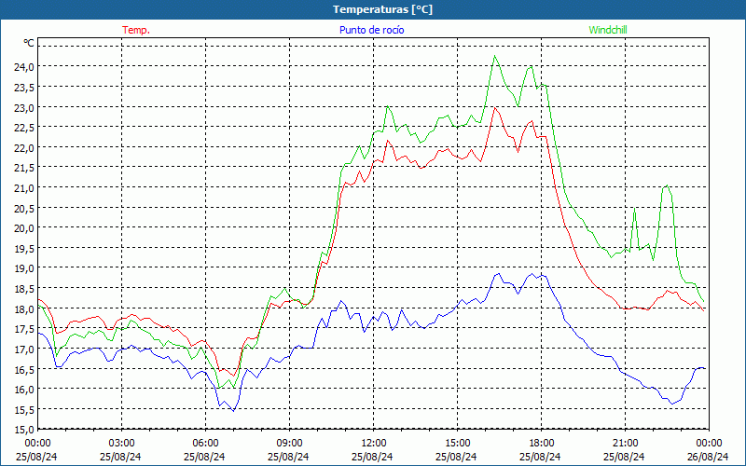Click the 23,5 y-axis value
This screenshot has height=466, width=746.
click(24, 88)
